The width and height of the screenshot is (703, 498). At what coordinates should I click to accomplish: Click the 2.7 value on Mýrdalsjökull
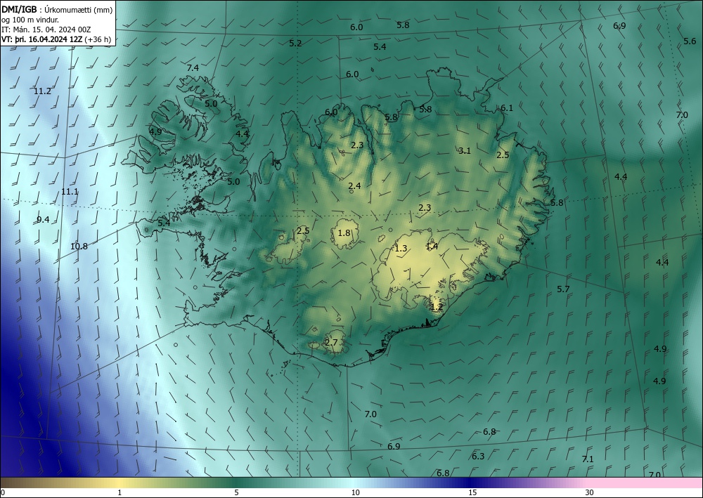click(331, 343)
